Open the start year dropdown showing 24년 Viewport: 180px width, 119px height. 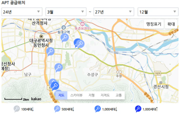[22, 12]
